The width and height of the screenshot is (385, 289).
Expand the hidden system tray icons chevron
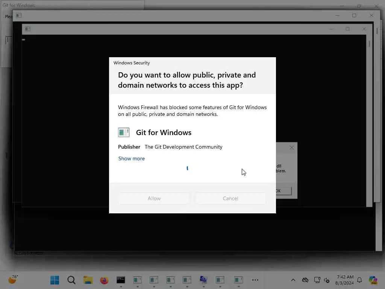coord(293,280)
